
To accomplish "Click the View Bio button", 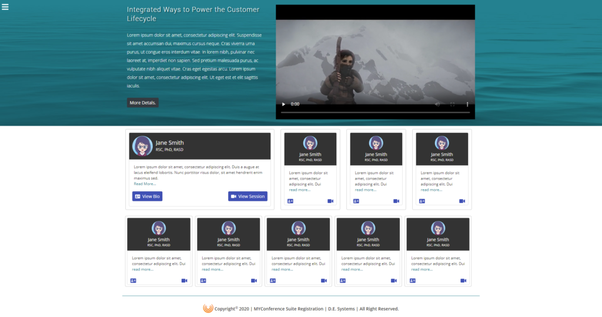I will 148,196.
